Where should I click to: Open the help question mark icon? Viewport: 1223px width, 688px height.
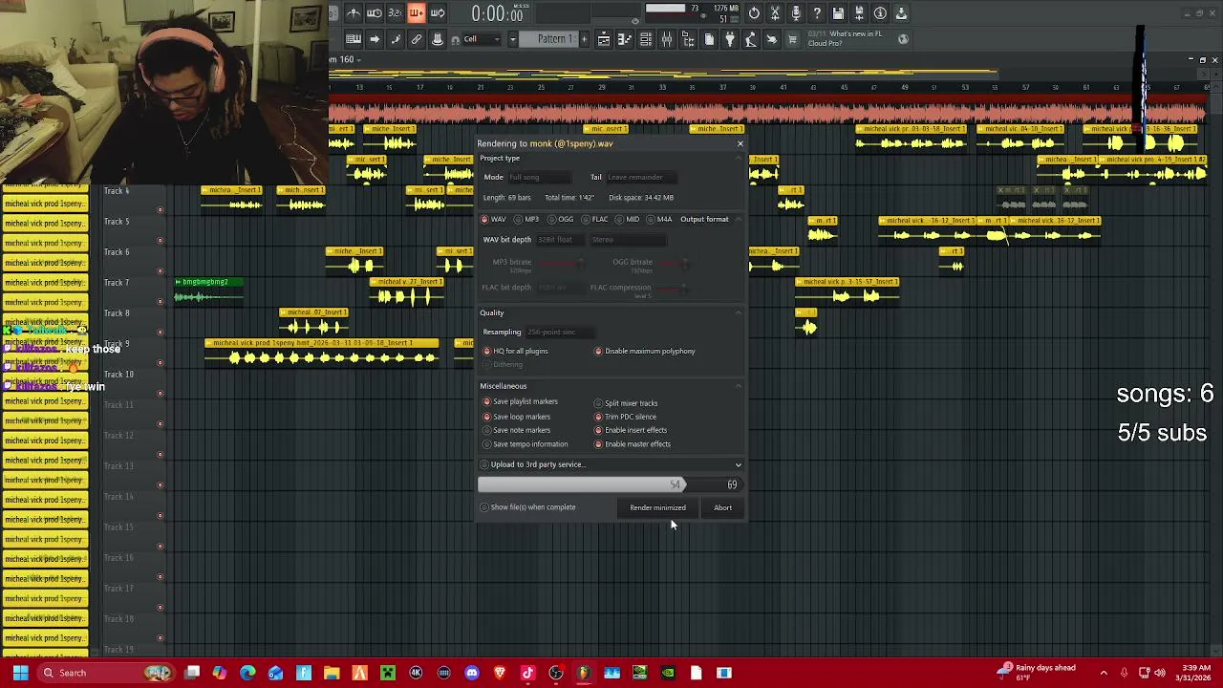click(817, 13)
